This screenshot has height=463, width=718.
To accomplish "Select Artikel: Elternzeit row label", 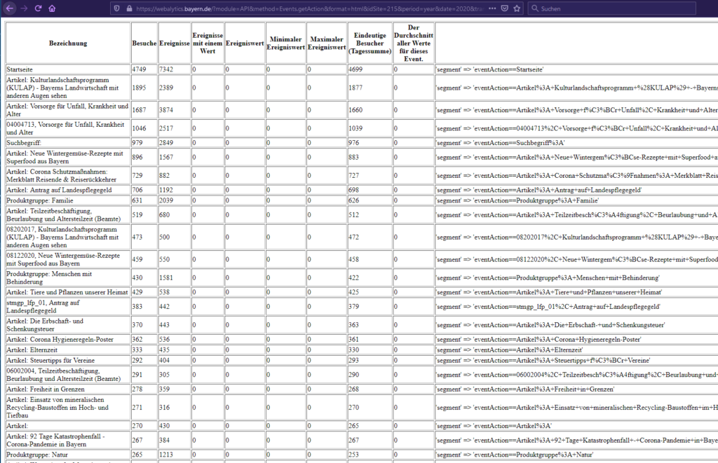I will pos(32,350).
